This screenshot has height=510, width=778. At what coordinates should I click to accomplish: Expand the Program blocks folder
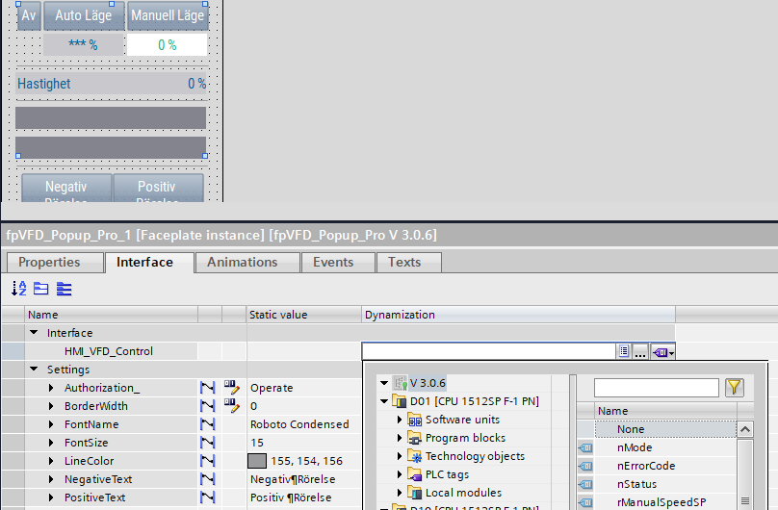400,438
